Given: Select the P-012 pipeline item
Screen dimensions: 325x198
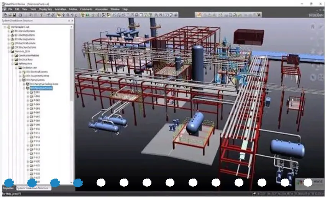Looking at the screenshot, I should click(x=37, y=137).
